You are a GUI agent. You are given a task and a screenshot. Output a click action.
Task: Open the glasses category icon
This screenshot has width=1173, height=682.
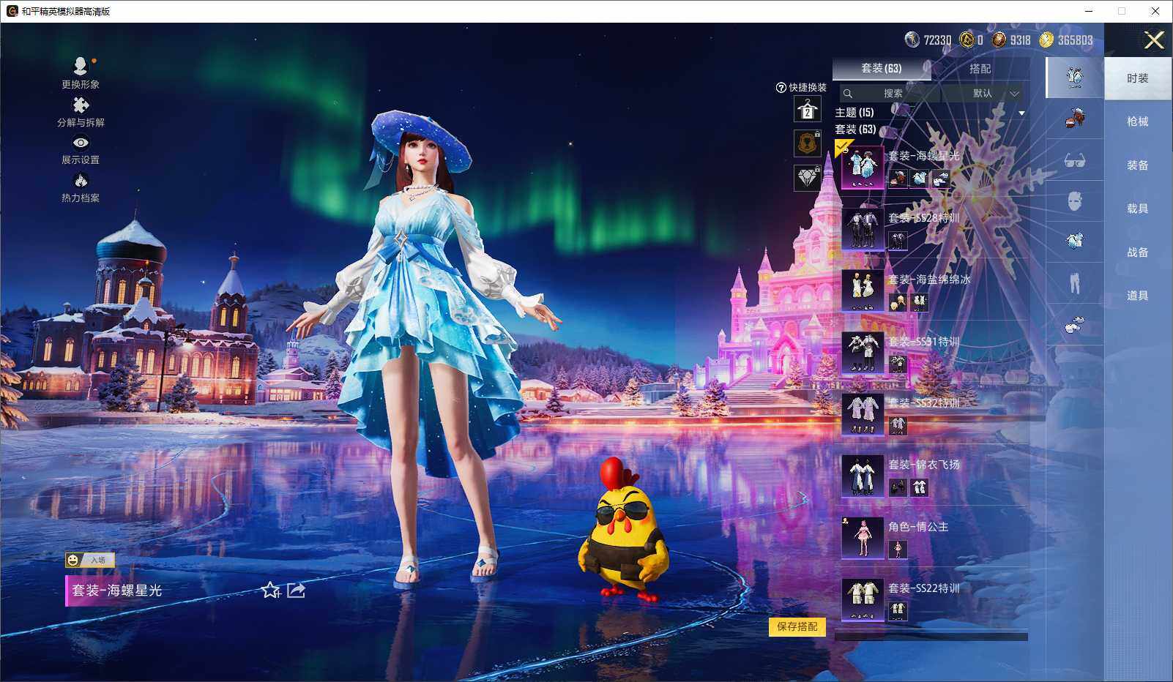coord(1074,160)
